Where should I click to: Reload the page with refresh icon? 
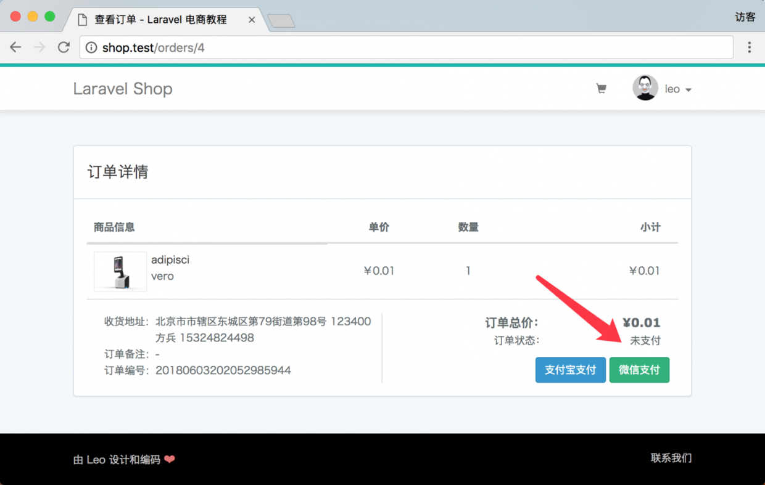[64, 47]
